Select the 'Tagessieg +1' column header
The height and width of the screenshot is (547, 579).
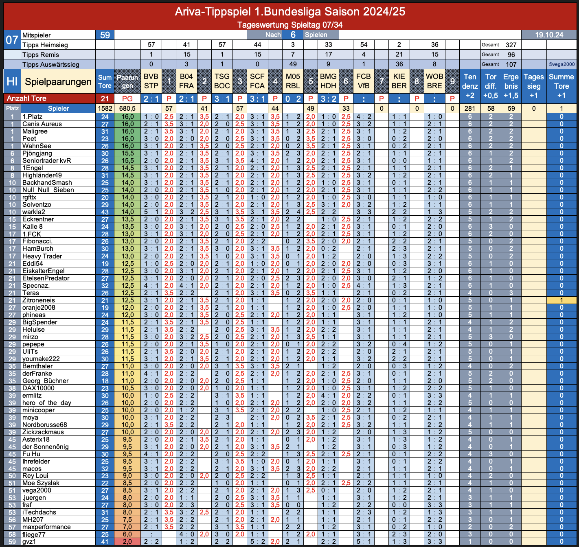[x=534, y=86]
